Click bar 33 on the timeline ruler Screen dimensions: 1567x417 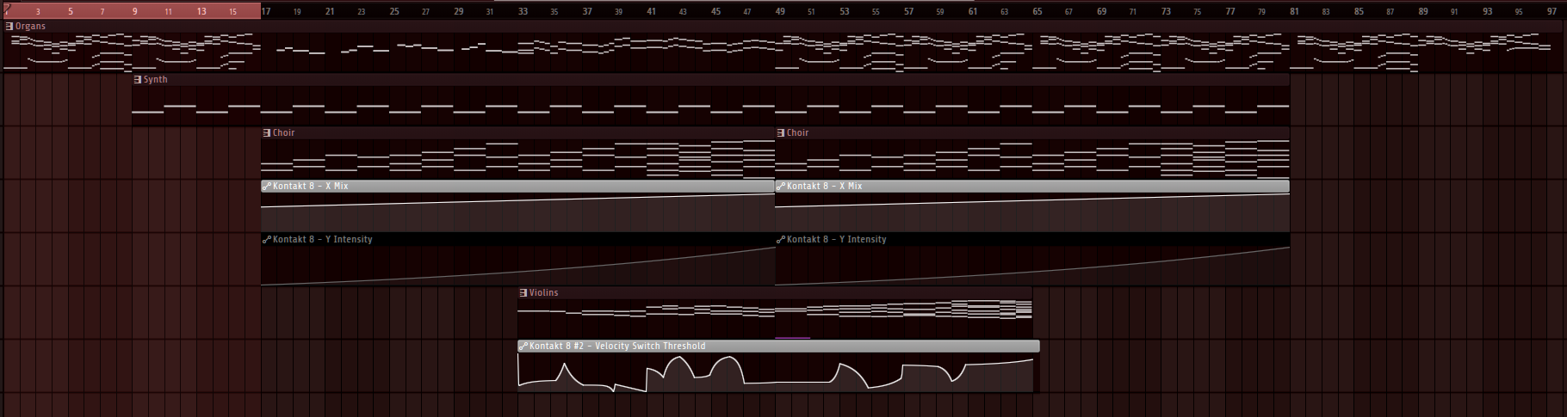coord(523,11)
